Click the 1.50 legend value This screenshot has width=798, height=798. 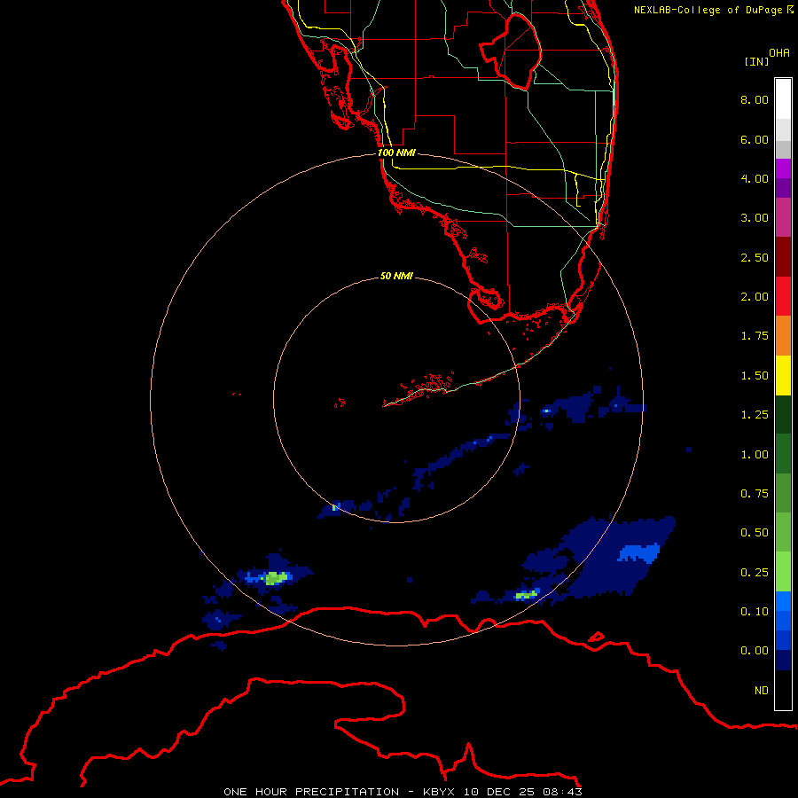tap(755, 376)
